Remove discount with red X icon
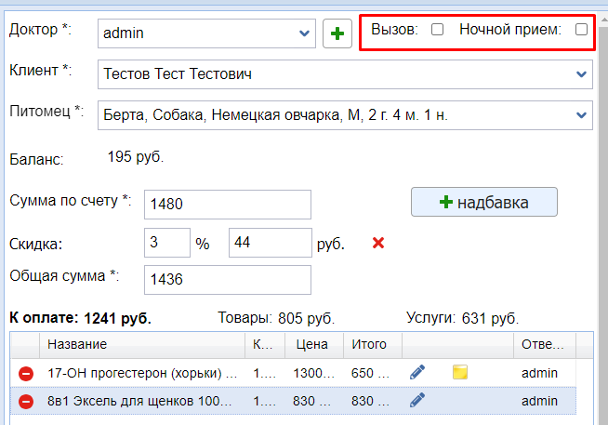Viewport: 608px width, 425px height. [x=377, y=243]
